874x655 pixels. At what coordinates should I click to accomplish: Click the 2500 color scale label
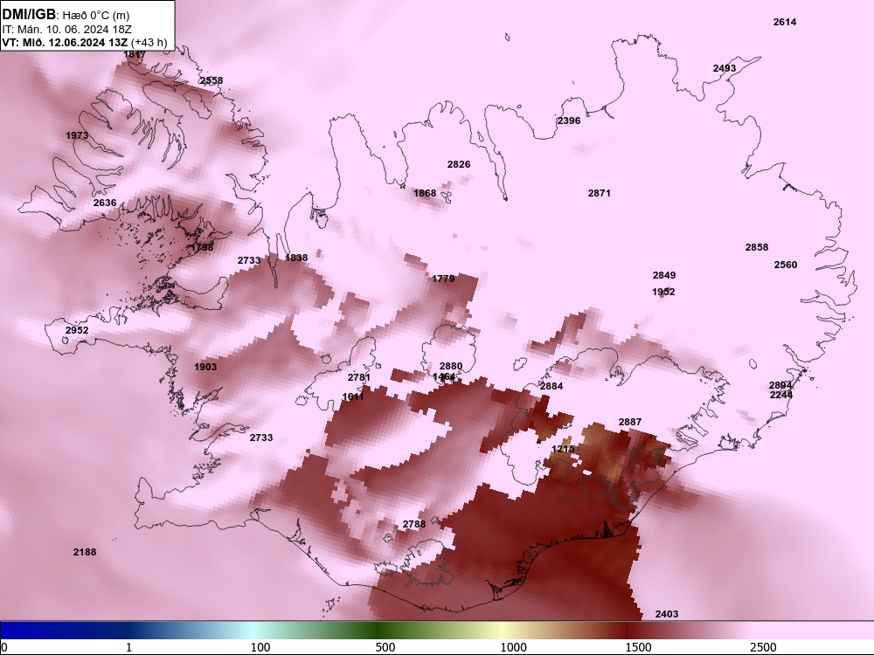click(763, 647)
